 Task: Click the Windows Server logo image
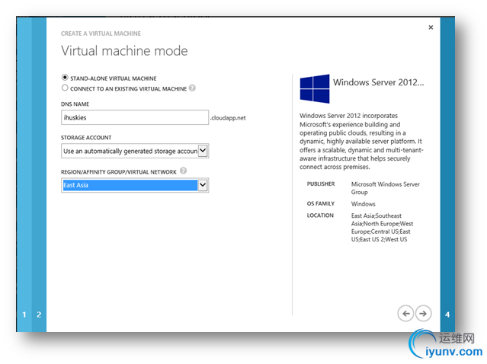pyautogui.click(x=314, y=89)
